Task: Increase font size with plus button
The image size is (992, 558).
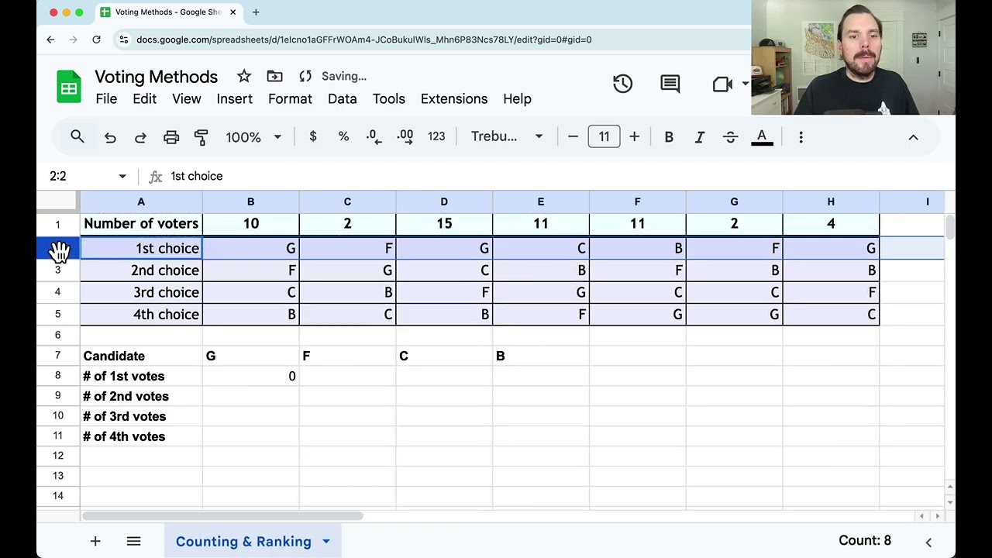Action: click(634, 136)
